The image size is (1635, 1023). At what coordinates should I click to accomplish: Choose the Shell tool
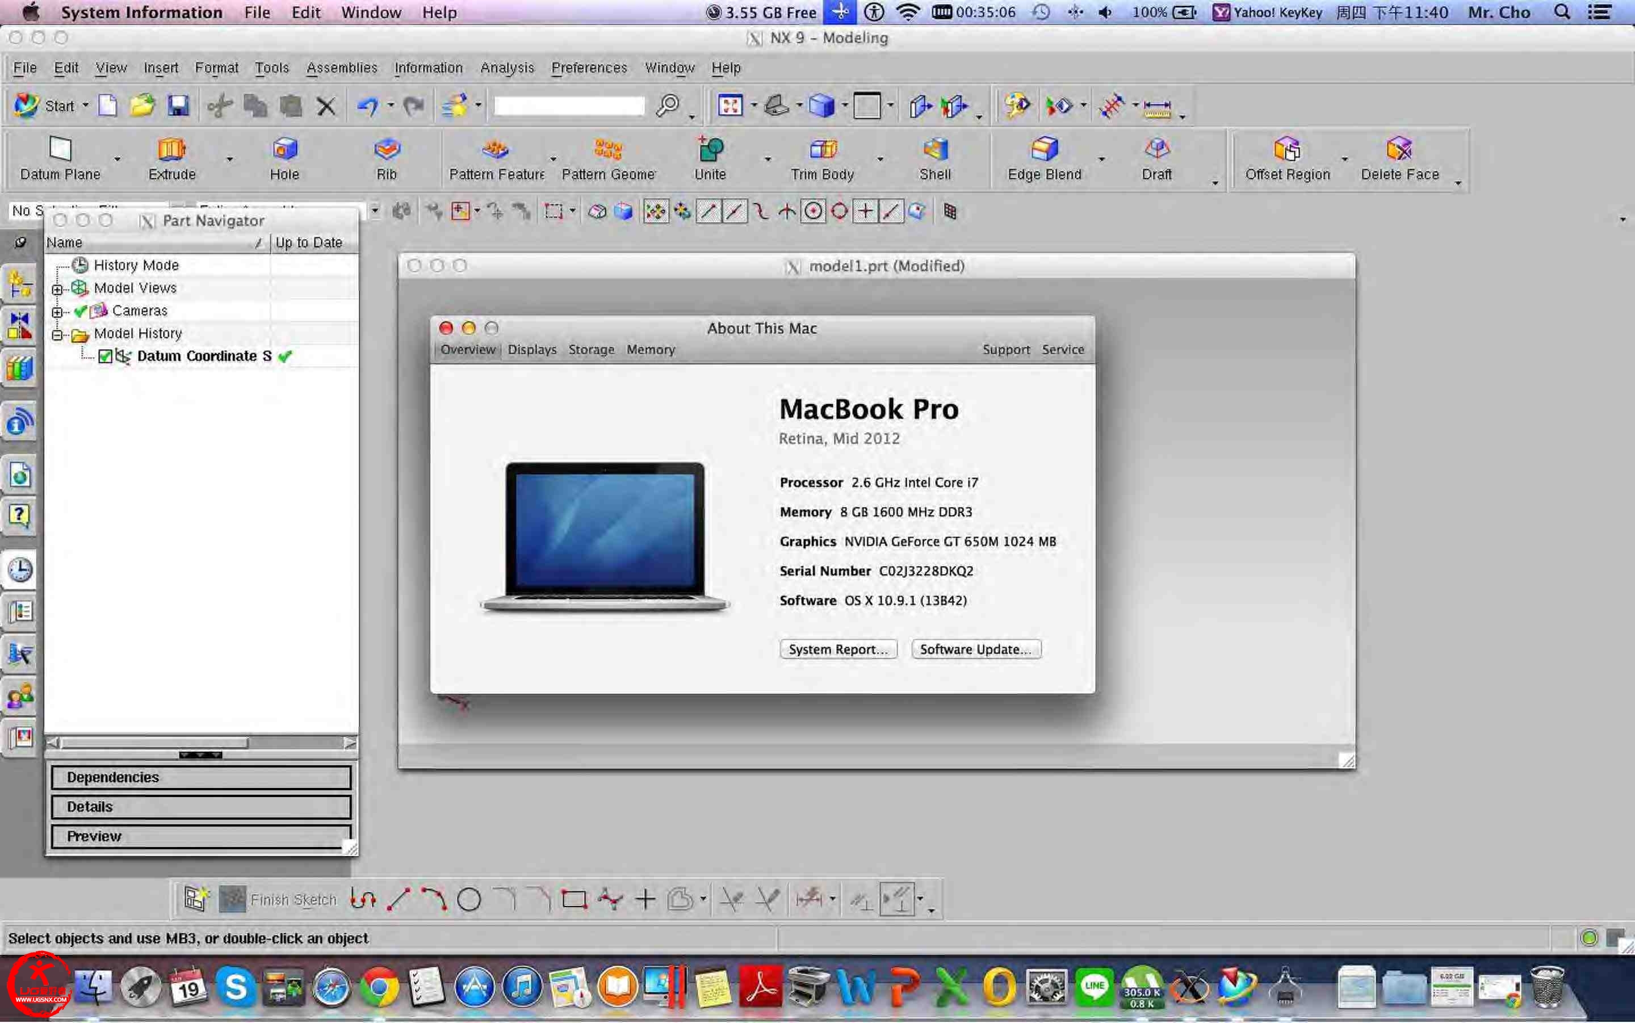[936, 159]
